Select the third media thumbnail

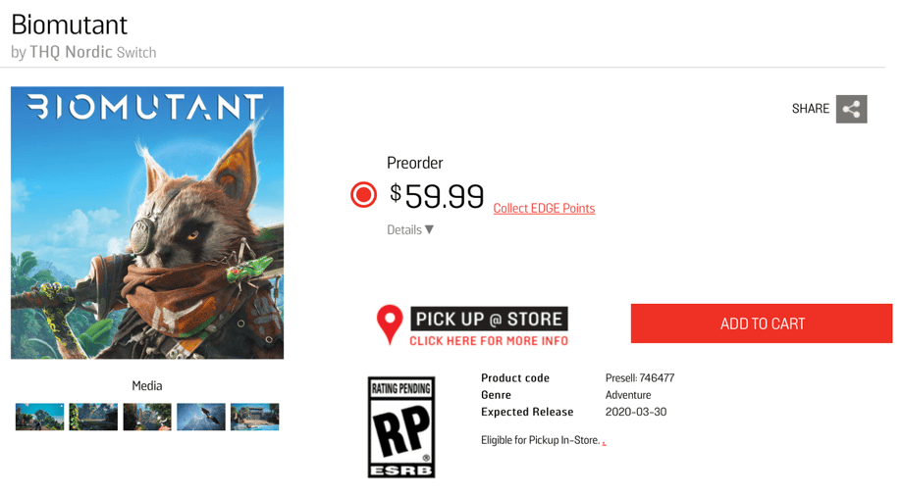pos(147,417)
